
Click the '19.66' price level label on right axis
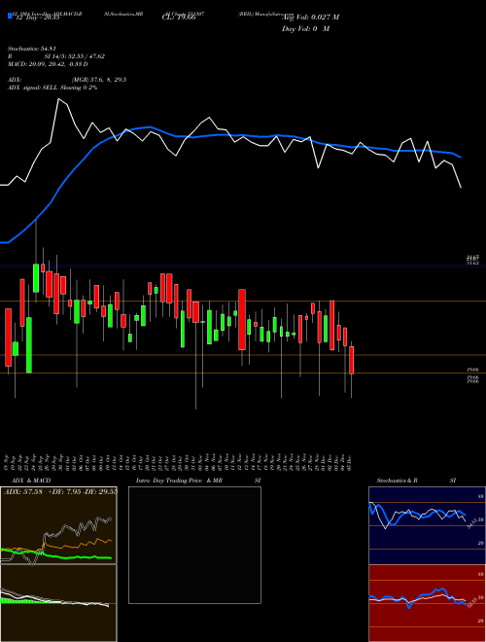point(473,370)
